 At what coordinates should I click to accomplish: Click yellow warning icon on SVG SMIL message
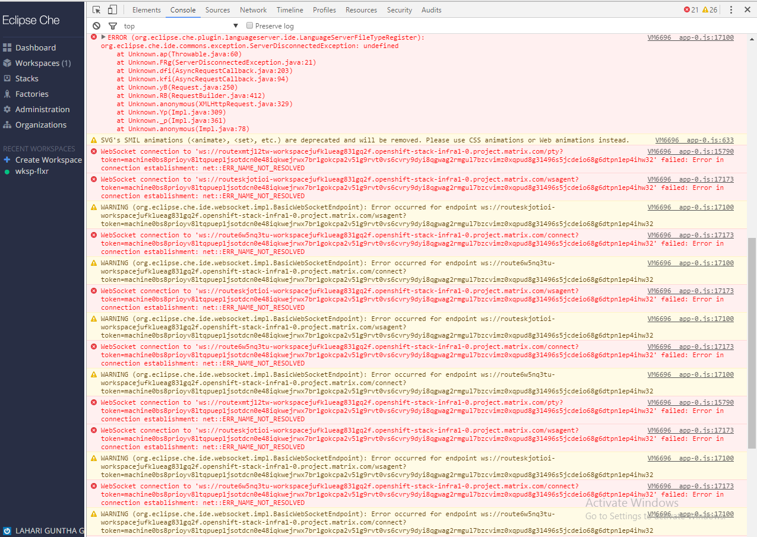pos(94,140)
